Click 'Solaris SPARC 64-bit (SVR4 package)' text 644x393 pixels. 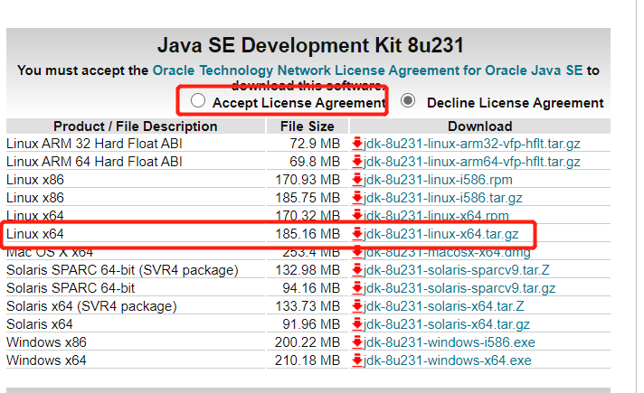(122, 270)
